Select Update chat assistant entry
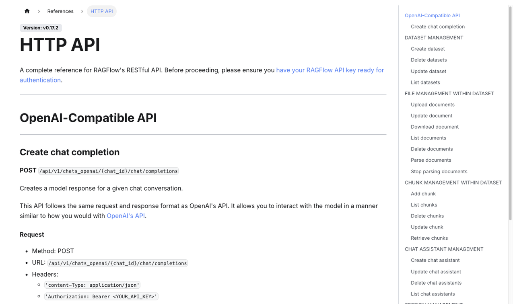Viewport: 515px width, 304px height. click(436, 272)
